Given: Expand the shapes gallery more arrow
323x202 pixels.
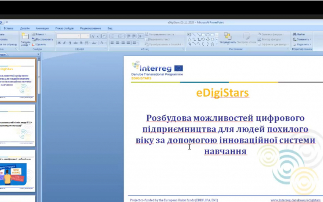Looking at the screenshot, I should pos(216,44).
